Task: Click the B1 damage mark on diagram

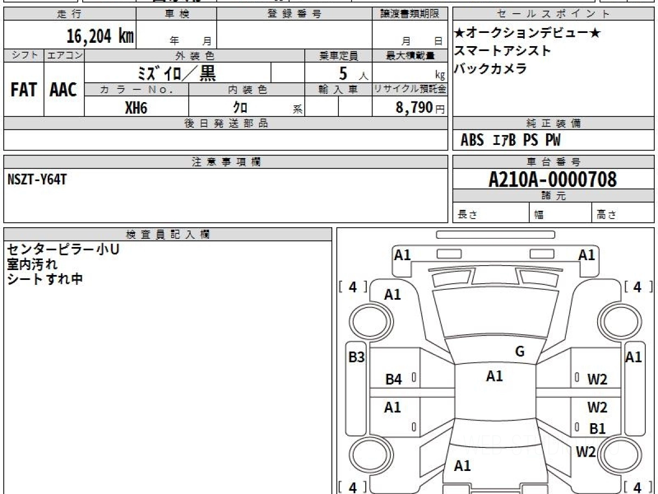Action: pyautogui.click(x=597, y=429)
